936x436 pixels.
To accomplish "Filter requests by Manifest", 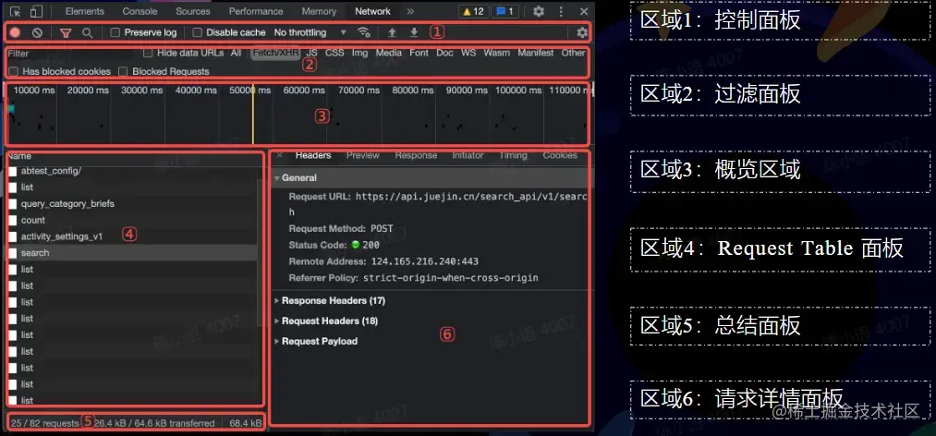I will 536,53.
